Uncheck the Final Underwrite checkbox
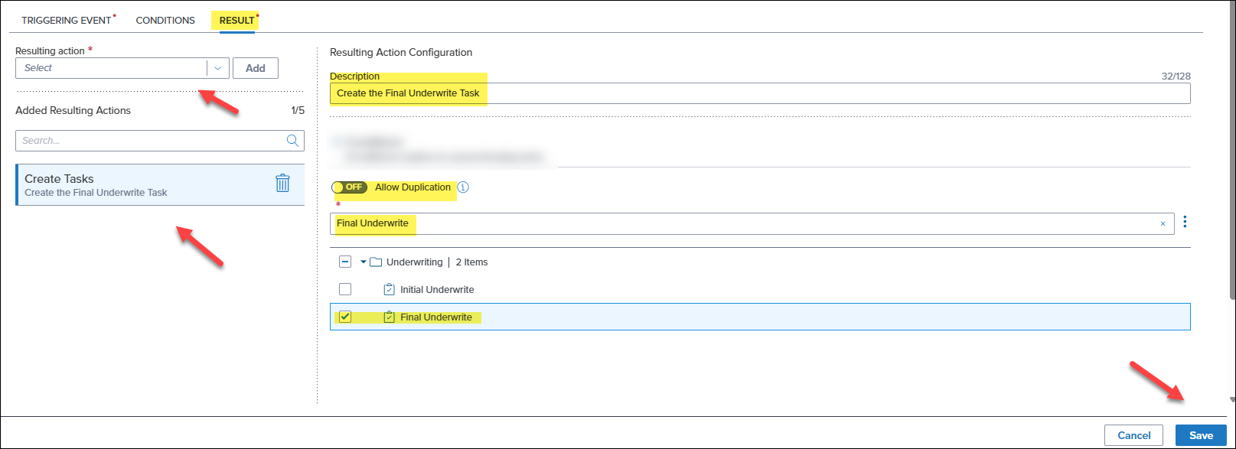 pos(345,317)
